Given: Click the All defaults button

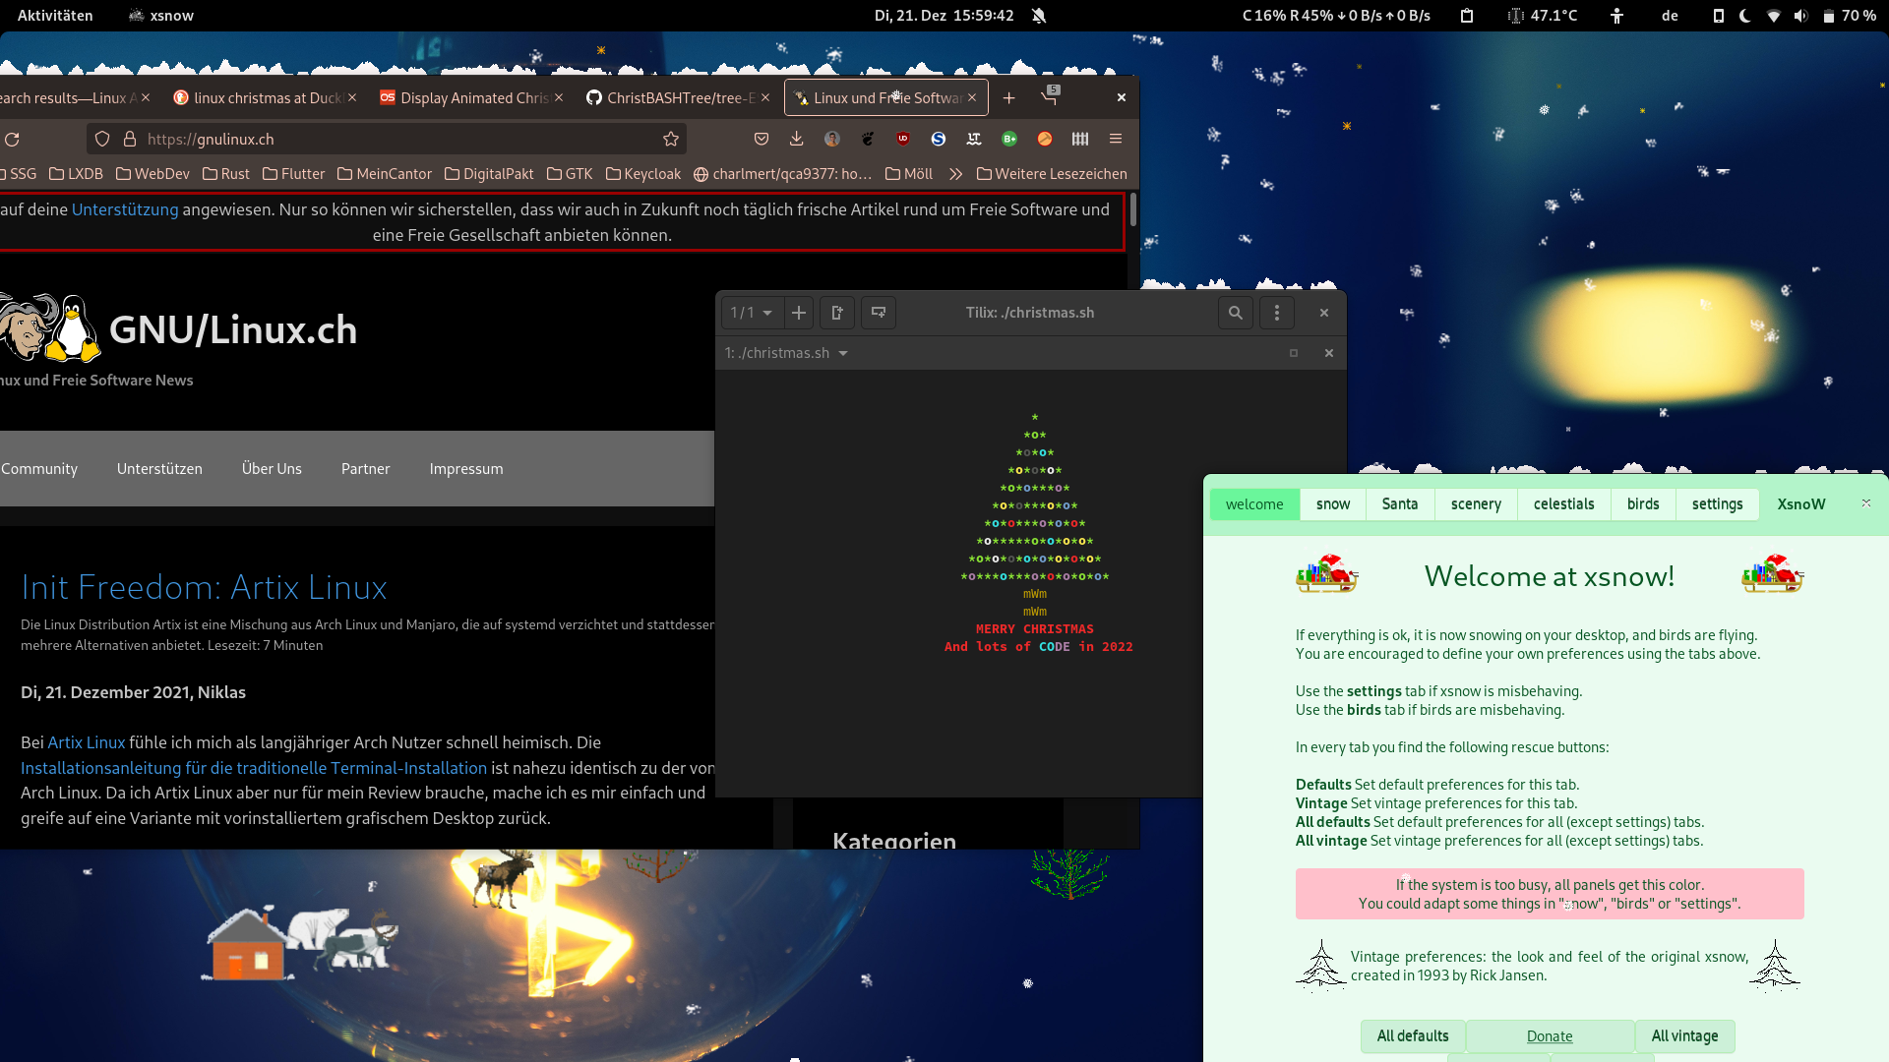Looking at the screenshot, I should [1413, 1036].
